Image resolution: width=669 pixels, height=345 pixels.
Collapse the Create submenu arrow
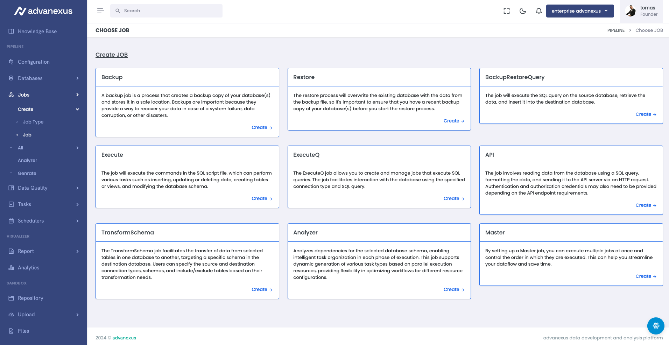tap(77, 109)
